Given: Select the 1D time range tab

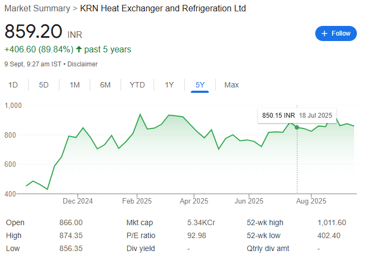Looking at the screenshot, I should click(x=13, y=85).
